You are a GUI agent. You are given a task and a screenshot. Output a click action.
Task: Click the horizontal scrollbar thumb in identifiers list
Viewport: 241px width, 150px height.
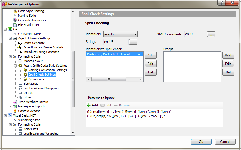pyautogui.click(x=109, y=79)
